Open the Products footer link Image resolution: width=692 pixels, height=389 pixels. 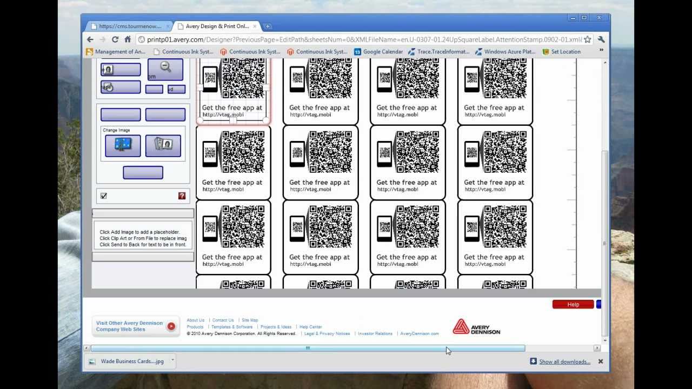[x=195, y=327]
